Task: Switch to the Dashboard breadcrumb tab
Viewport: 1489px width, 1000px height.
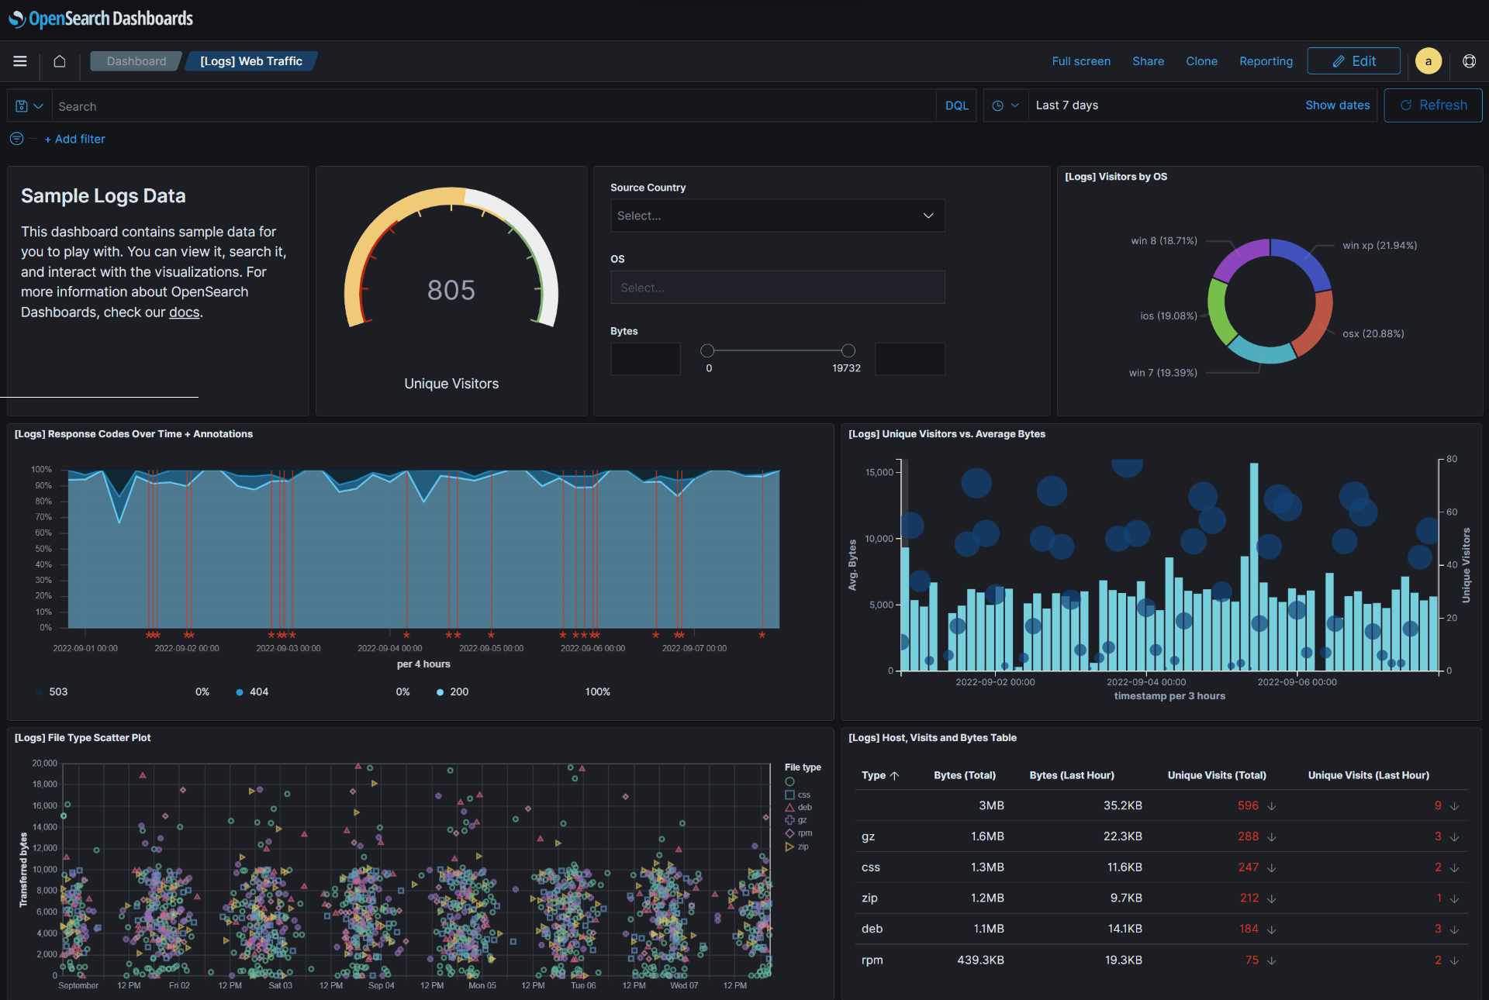Action: click(136, 61)
